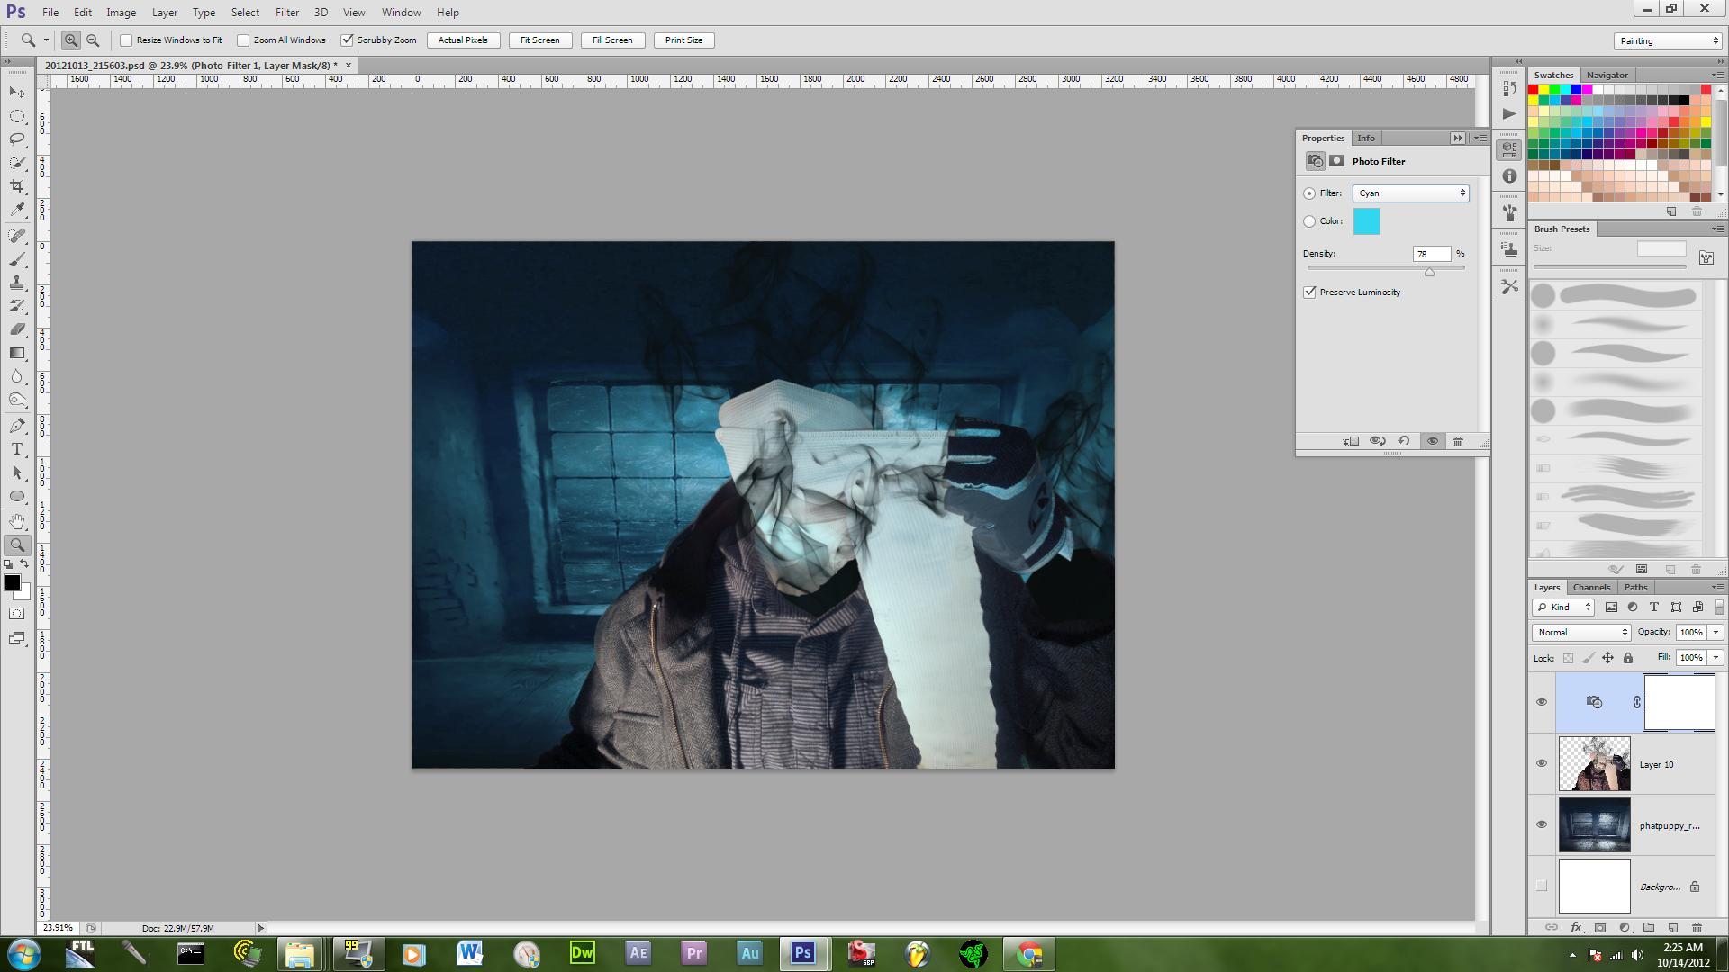Enable Resize Windows to Fit checkbox

pos(126,40)
